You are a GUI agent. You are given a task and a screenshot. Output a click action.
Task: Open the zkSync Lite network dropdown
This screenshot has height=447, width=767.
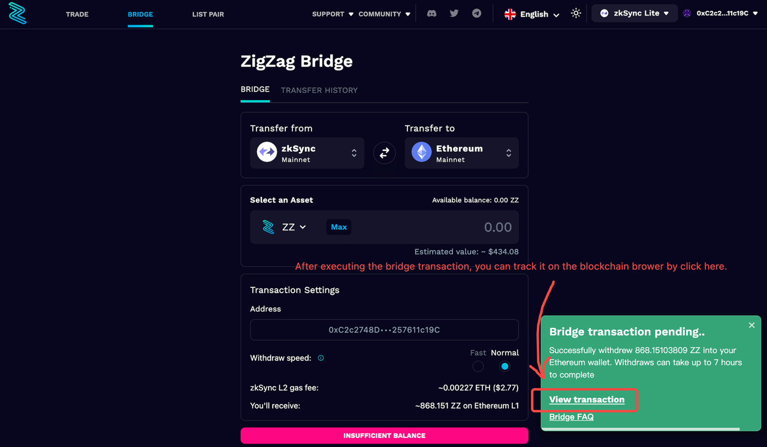coord(635,13)
